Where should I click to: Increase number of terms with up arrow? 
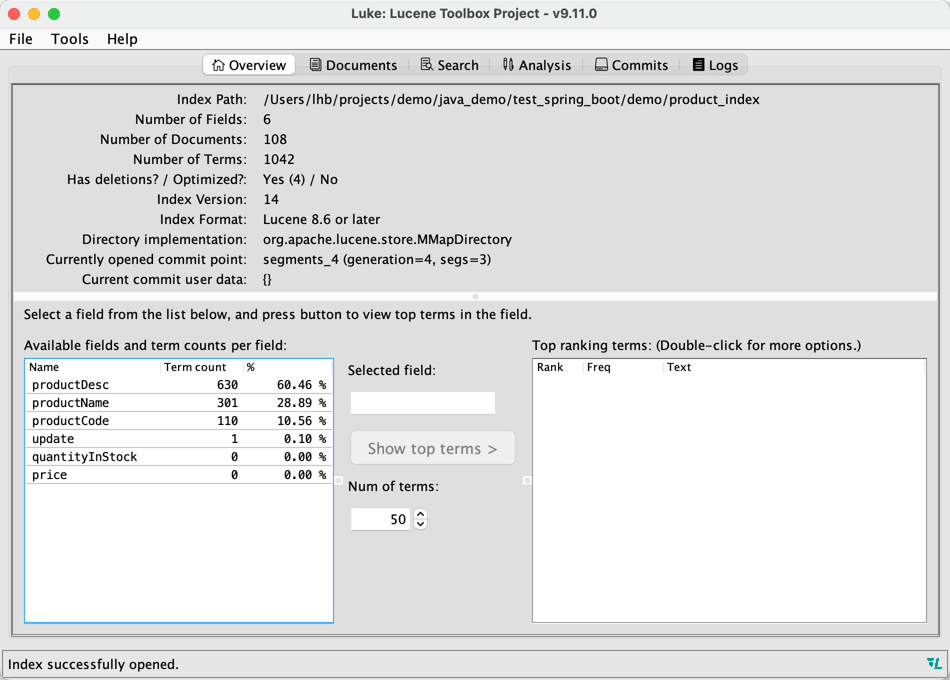pos(421,514)
